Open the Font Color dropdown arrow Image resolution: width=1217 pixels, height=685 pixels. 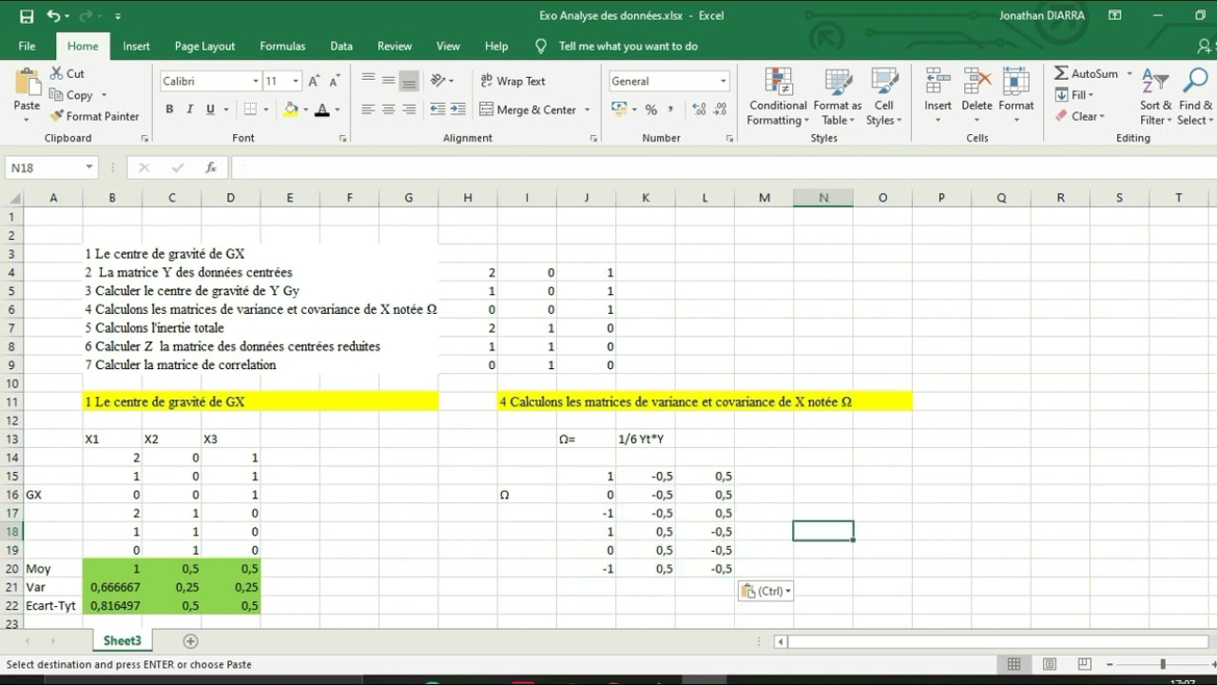tap(338, 109)
